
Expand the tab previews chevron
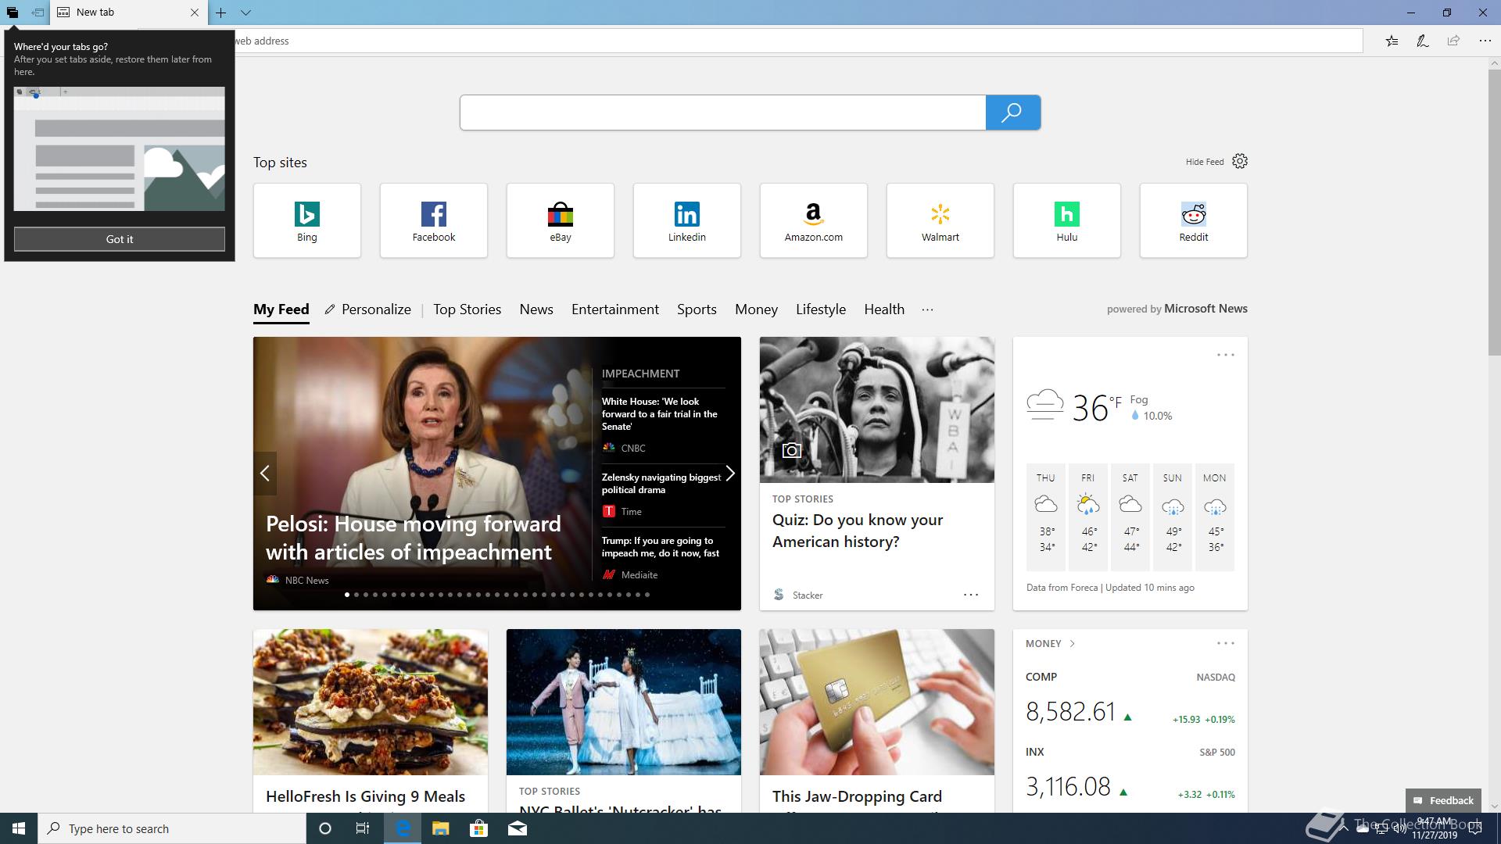pyautogui.click(x=245, y=13)
